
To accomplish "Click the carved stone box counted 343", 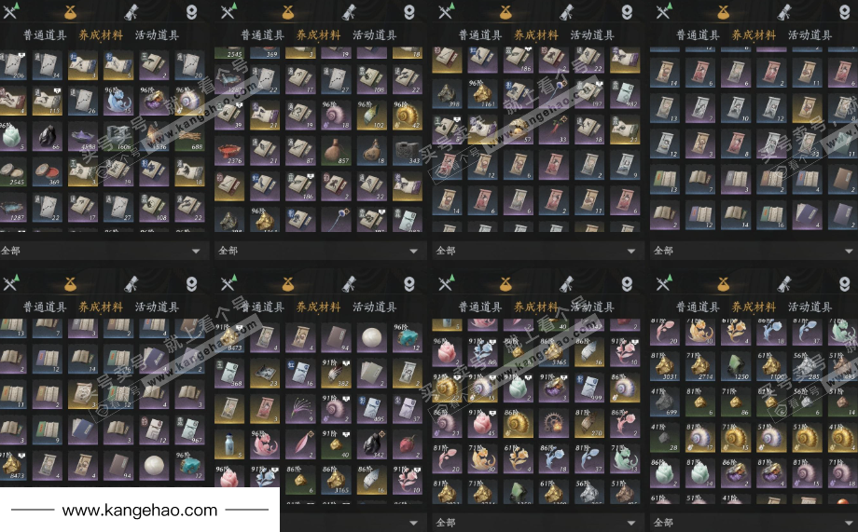I will (x=408, y=151).
